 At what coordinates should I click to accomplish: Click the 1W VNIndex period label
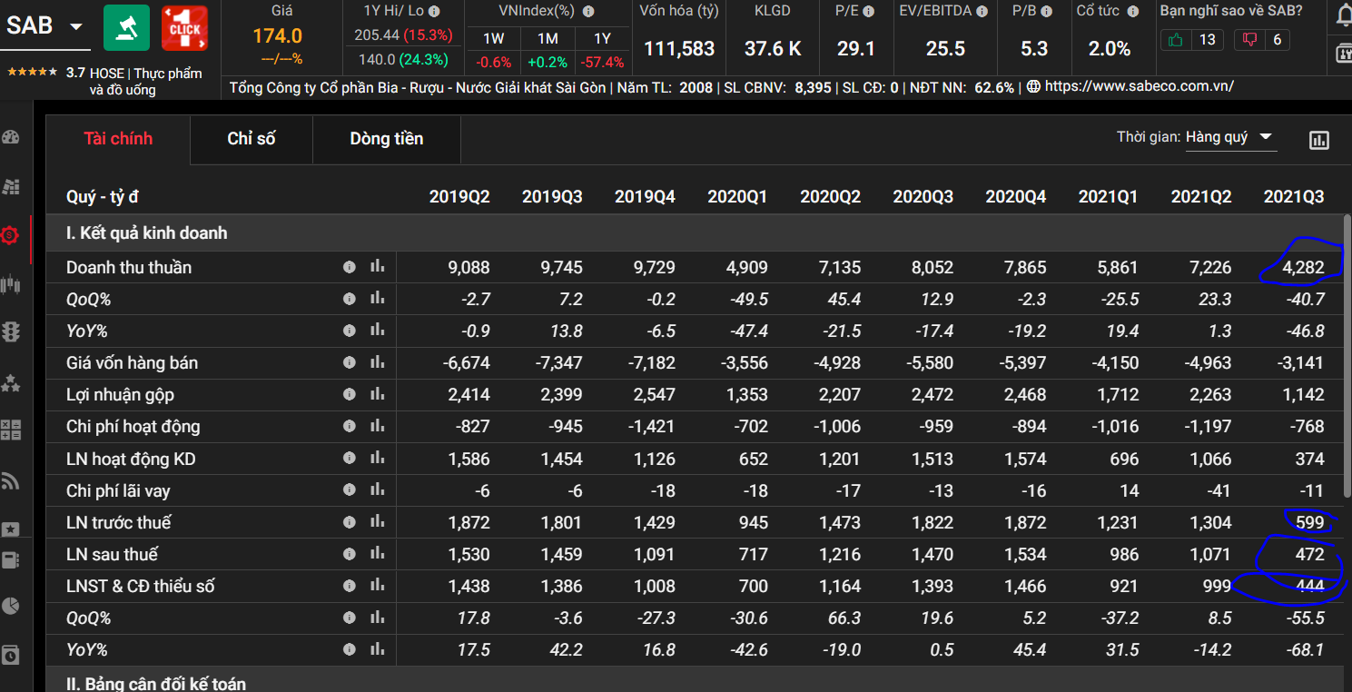[493, 39]
